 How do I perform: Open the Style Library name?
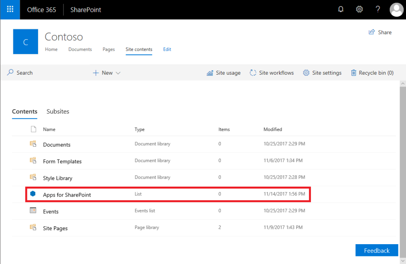[57, 178]
